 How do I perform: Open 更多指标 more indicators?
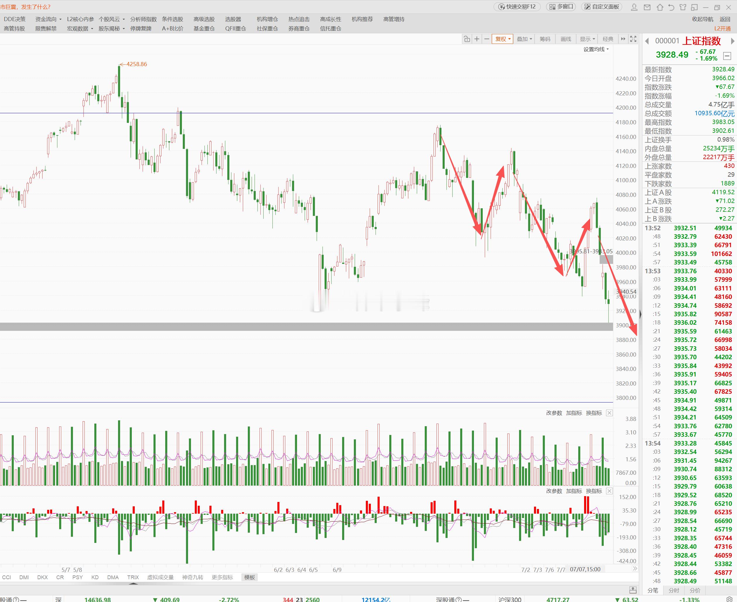(x=222, y=577)
